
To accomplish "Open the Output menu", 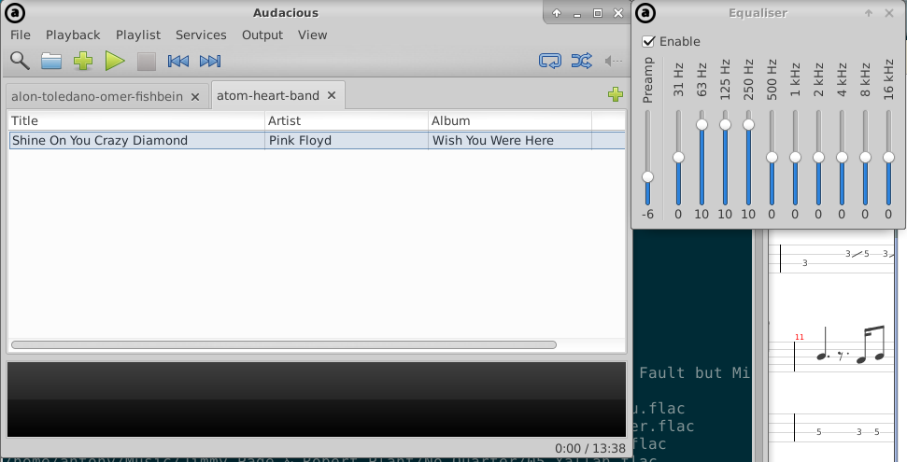I will [262, 35].
